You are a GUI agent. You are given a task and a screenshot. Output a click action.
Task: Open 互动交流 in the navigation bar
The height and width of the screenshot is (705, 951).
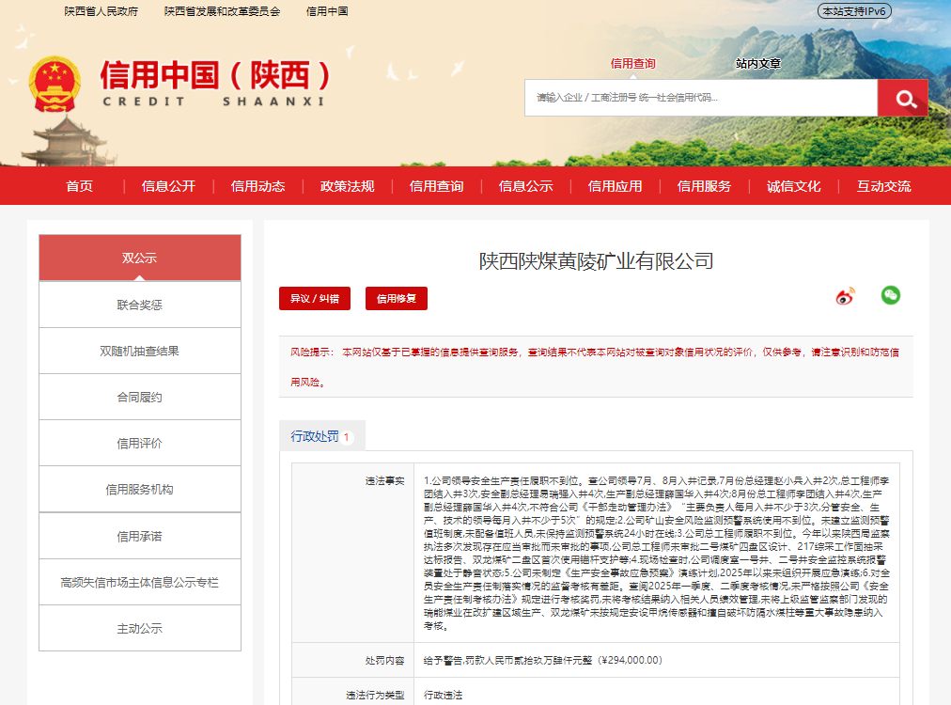tap(883, 186)
